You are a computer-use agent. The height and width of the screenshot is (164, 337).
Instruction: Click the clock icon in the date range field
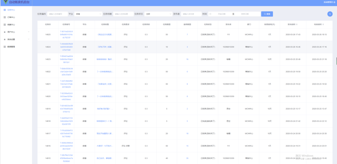point(210,14)
